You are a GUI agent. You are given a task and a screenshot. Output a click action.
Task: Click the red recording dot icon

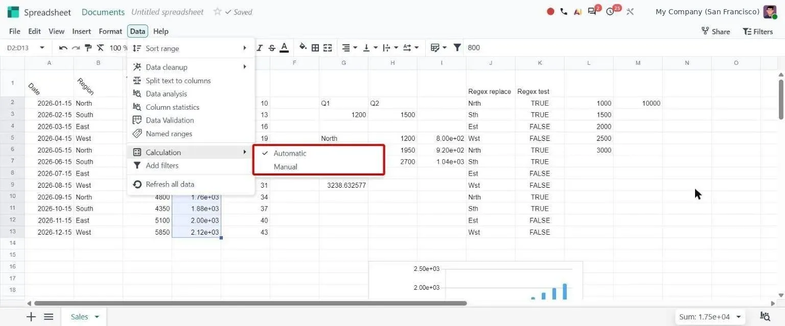[x=550, y=11]
